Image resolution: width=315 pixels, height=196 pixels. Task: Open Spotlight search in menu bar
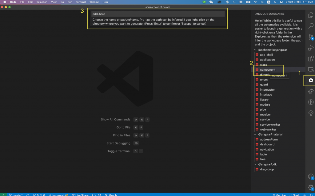point(275,2)
